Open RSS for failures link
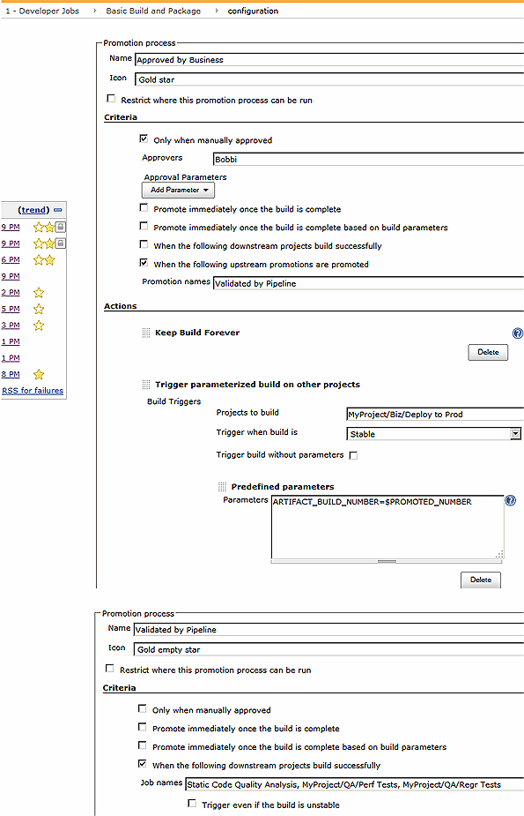Viewport: 524px width, 816px height. click(x=33, y=391)
